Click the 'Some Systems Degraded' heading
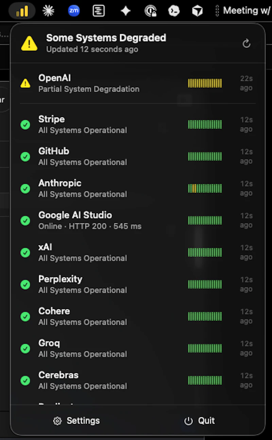 click(x=106, y=38)
